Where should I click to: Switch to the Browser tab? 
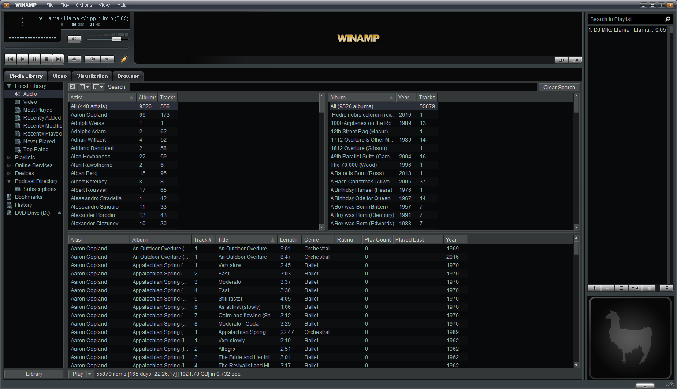pyautogui.click(x=128, y=76)
